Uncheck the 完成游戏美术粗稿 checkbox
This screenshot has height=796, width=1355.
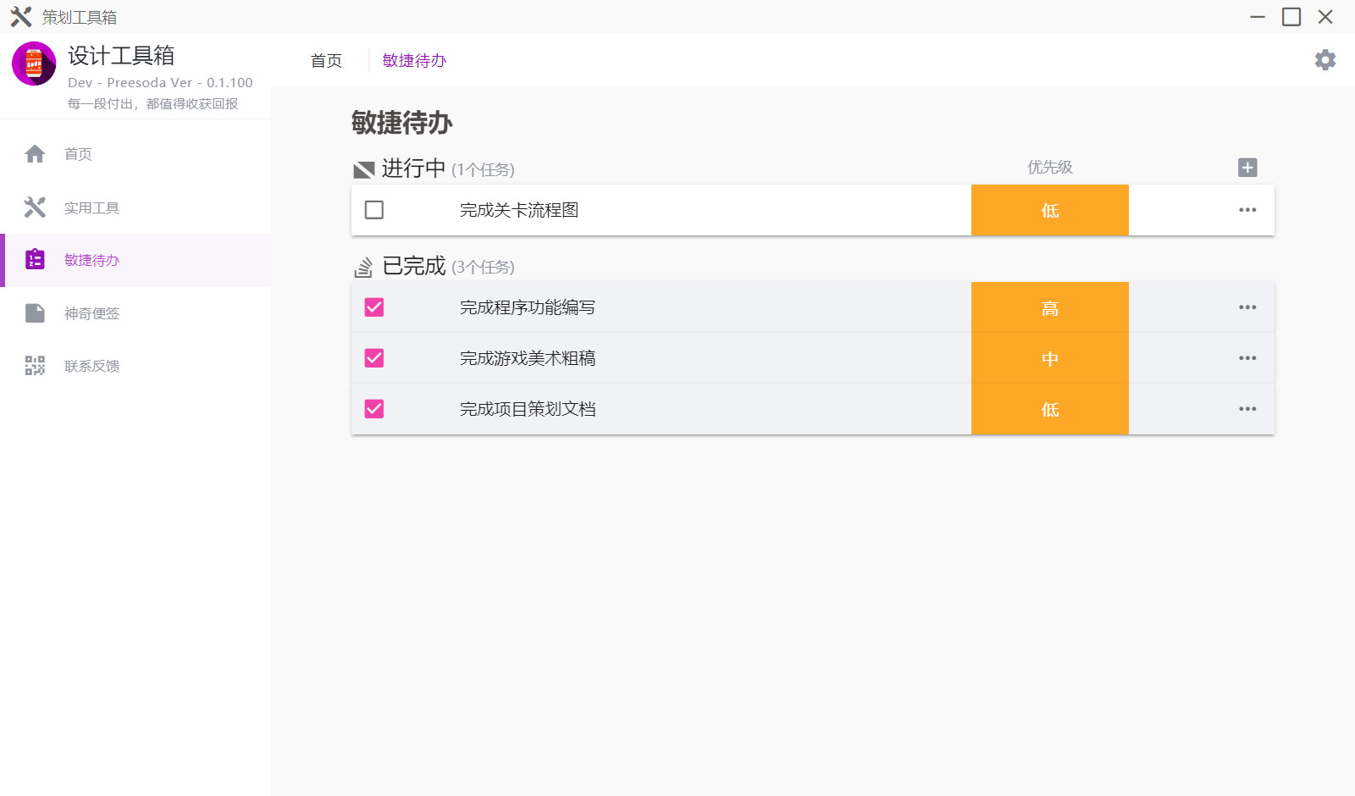point(373,357)
